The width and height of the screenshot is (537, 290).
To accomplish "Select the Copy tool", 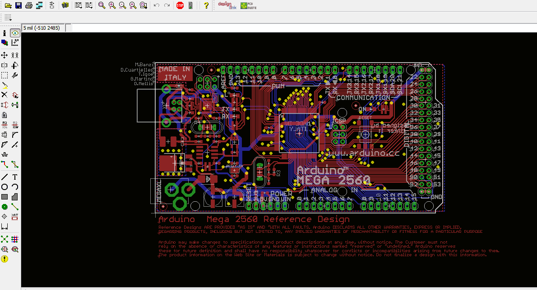I will click(x=15, y=55).
